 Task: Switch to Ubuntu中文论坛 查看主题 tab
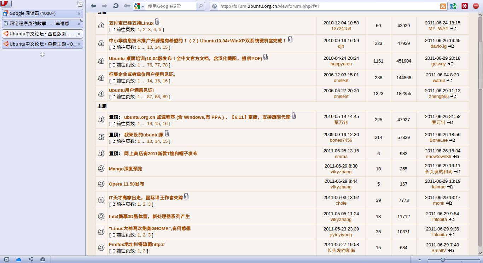pyautogui.click(x=42, y=44)
